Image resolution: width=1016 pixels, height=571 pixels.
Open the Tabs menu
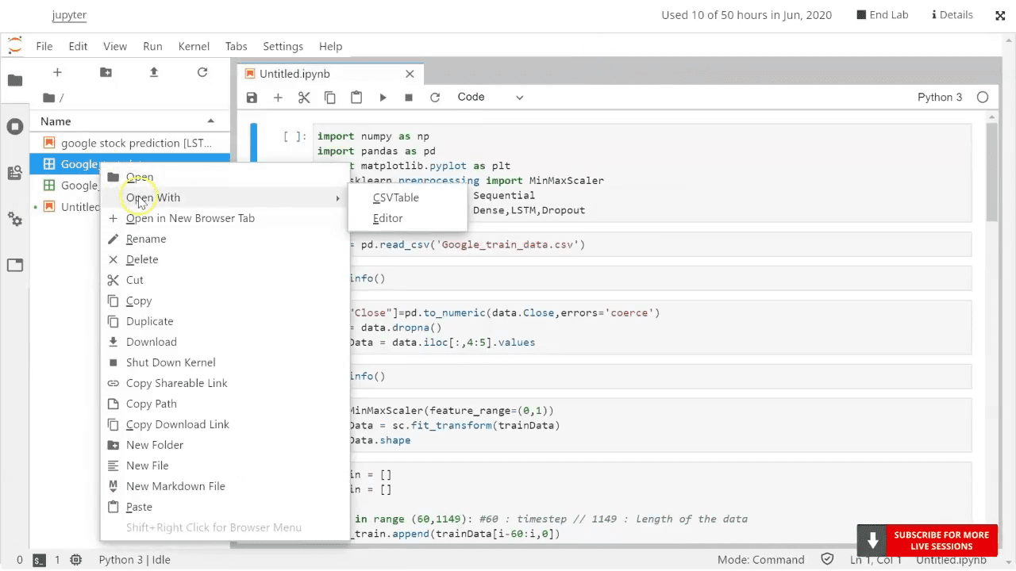tap(236, 46)
